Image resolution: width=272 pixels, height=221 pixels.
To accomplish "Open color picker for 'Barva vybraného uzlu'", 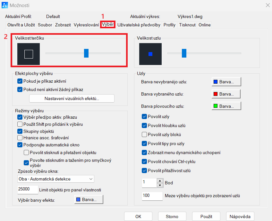I will (226, 94).
